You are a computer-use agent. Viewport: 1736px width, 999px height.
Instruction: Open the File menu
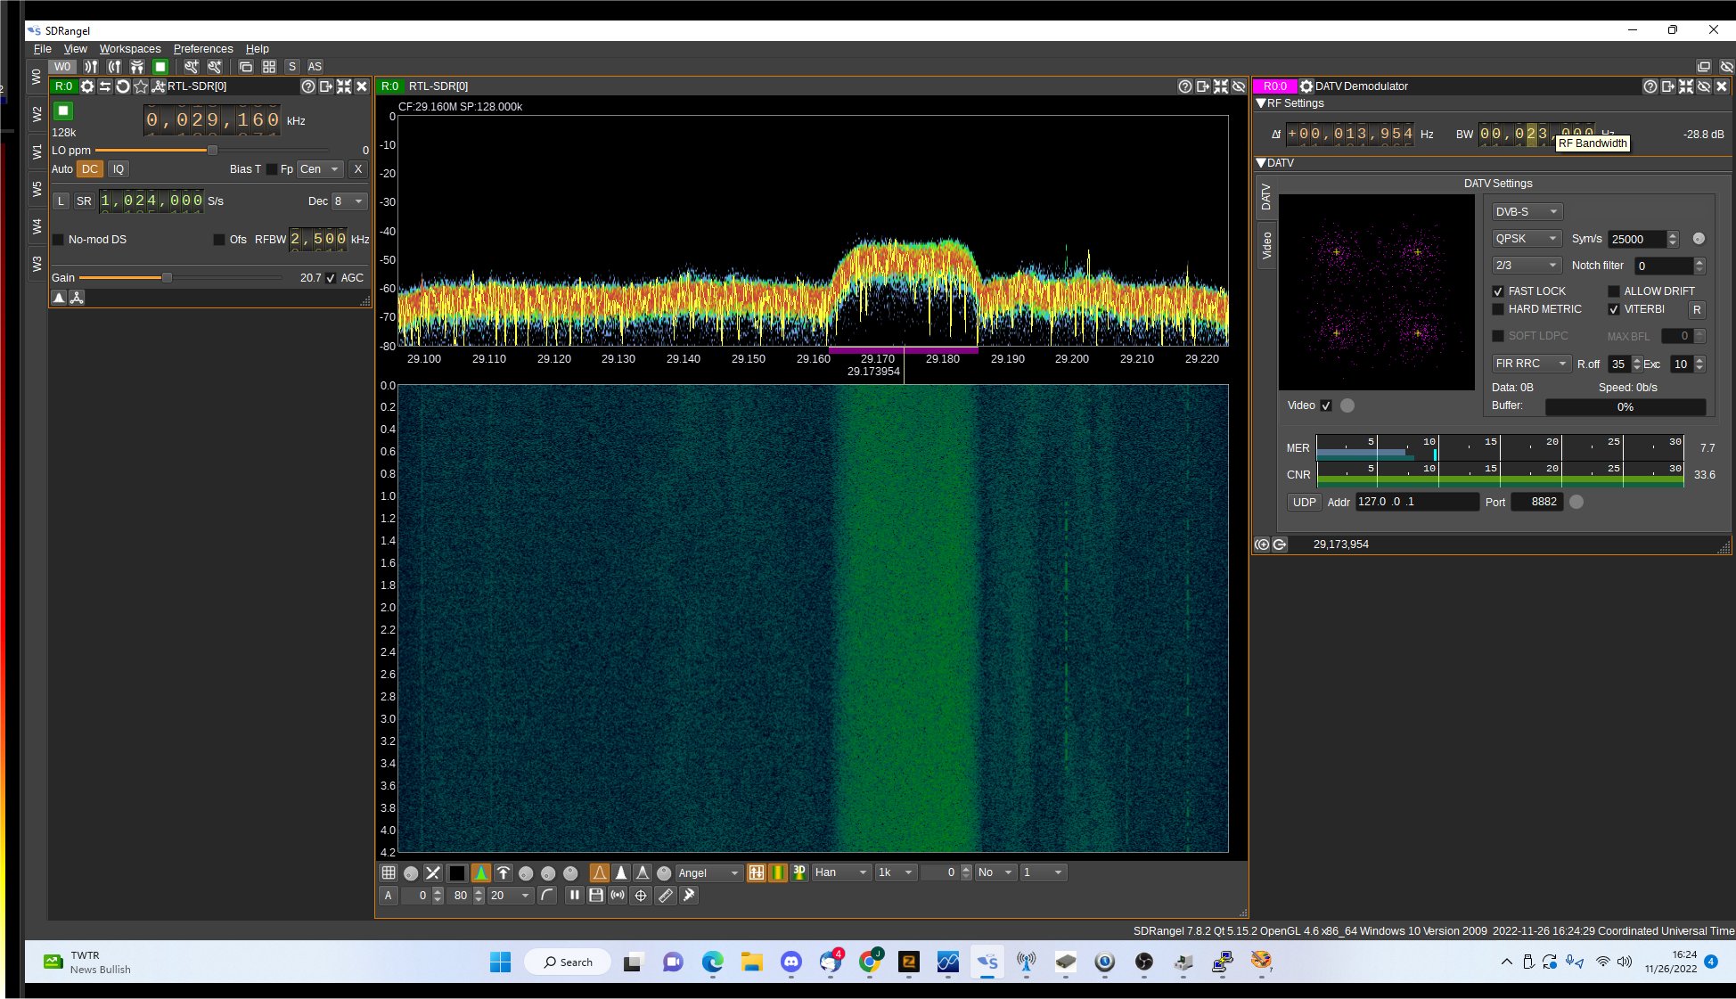click(x=42, y=49)
